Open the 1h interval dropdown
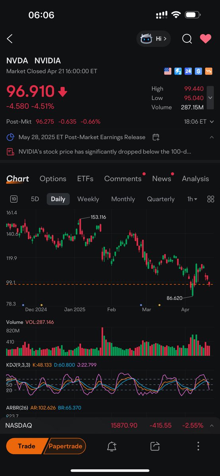 (x=192, y=199)
